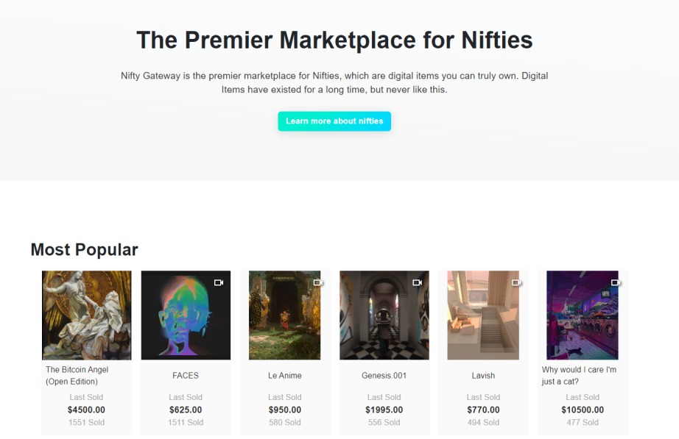679x439 pixels.
Task: Open the cat laundromat artwork thumbnail
Action: [583, 315]
